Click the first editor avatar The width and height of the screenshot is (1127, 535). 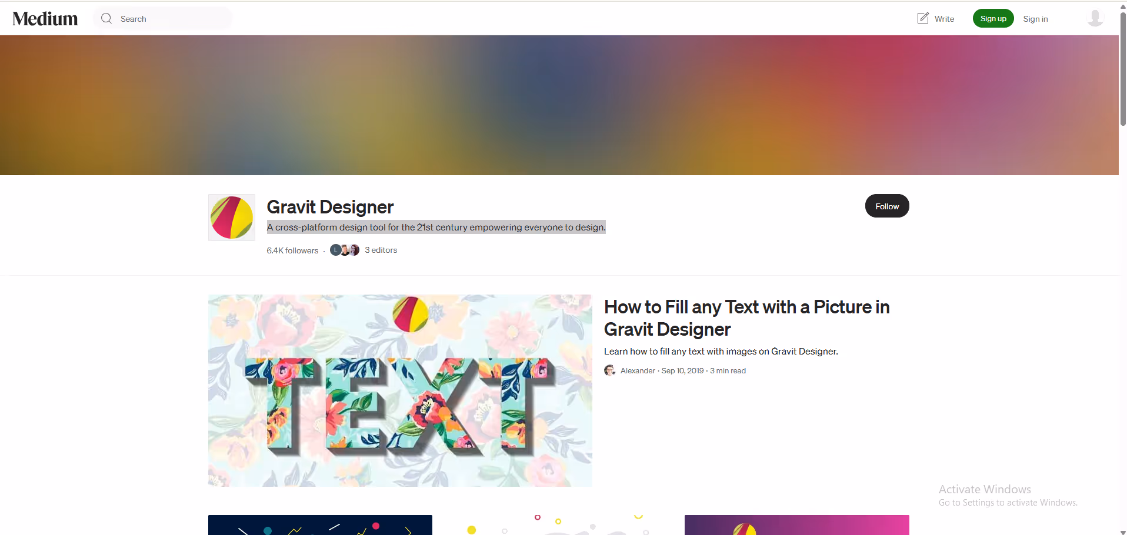(335, 249)
